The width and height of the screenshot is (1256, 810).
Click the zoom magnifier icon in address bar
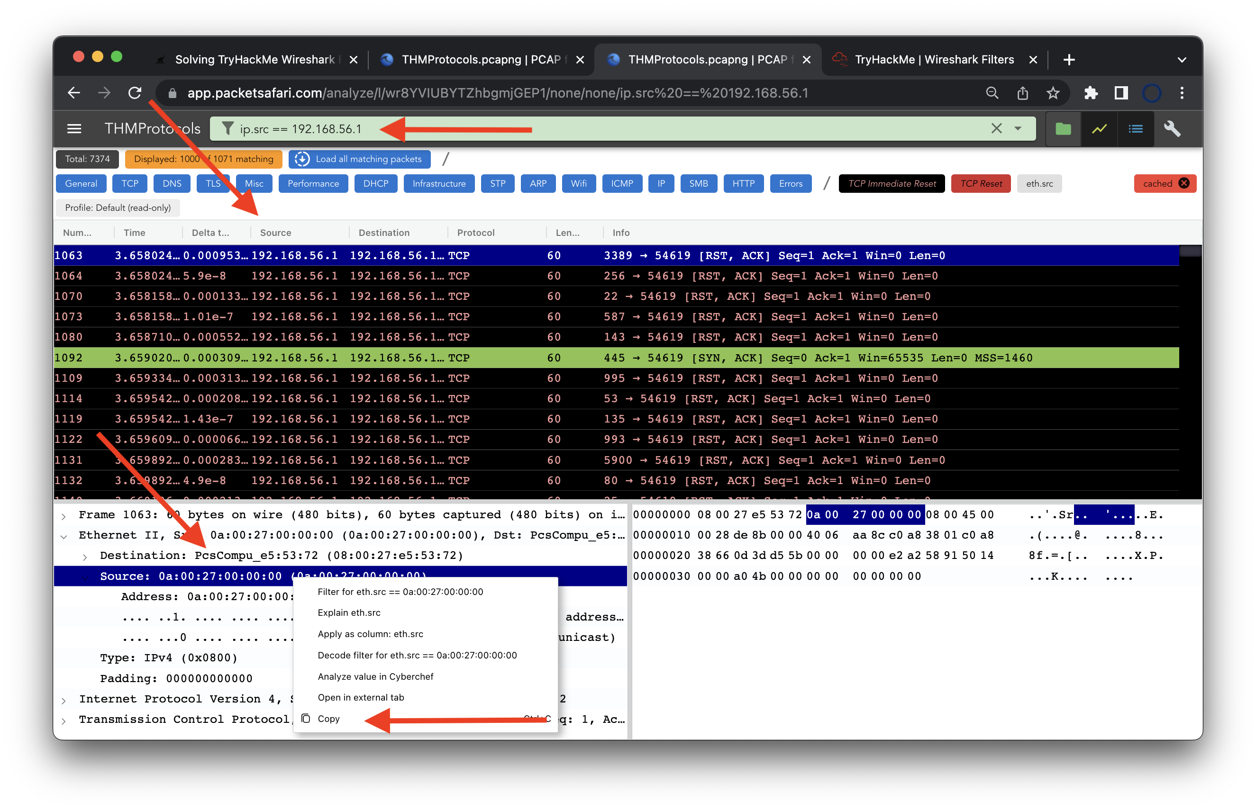992,93
